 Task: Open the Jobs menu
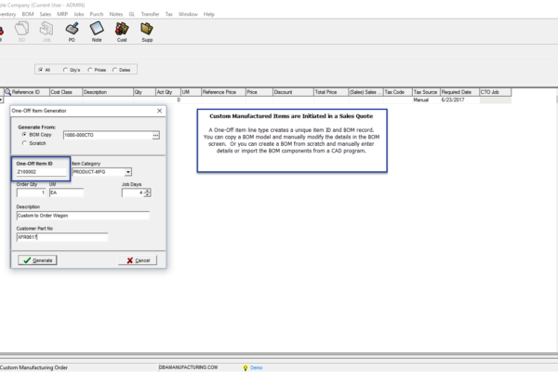(79, 14)
